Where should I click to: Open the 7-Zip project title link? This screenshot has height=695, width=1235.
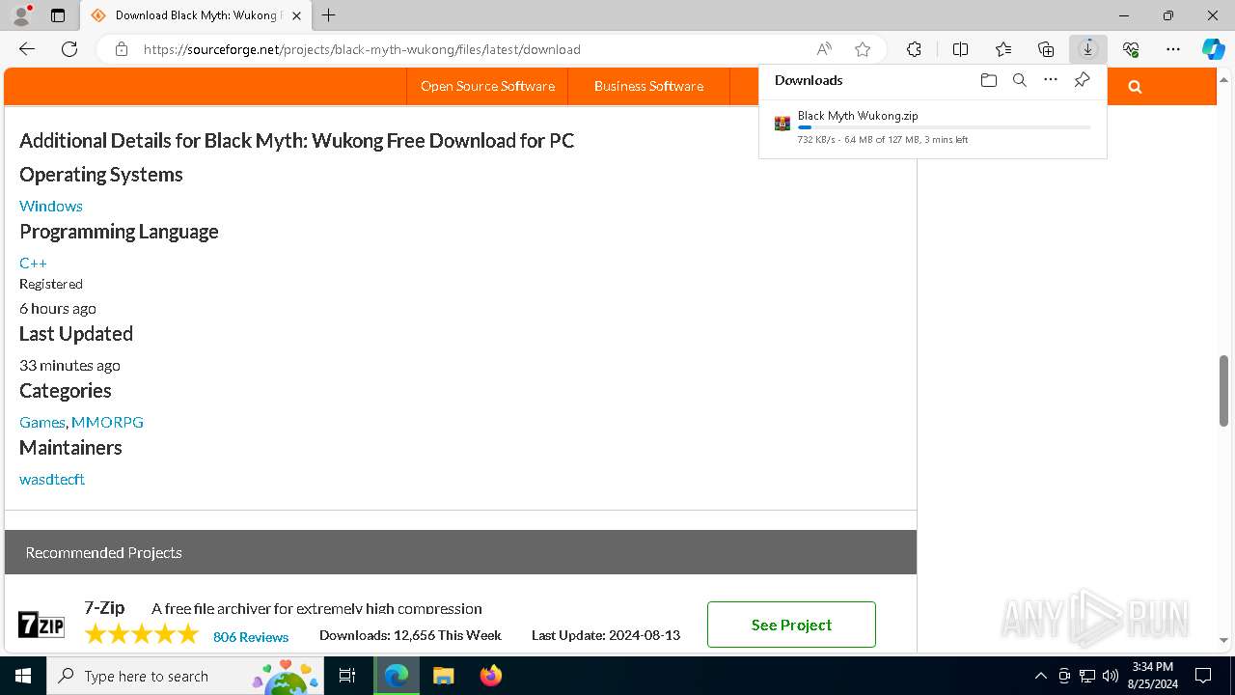coord(104,607)
